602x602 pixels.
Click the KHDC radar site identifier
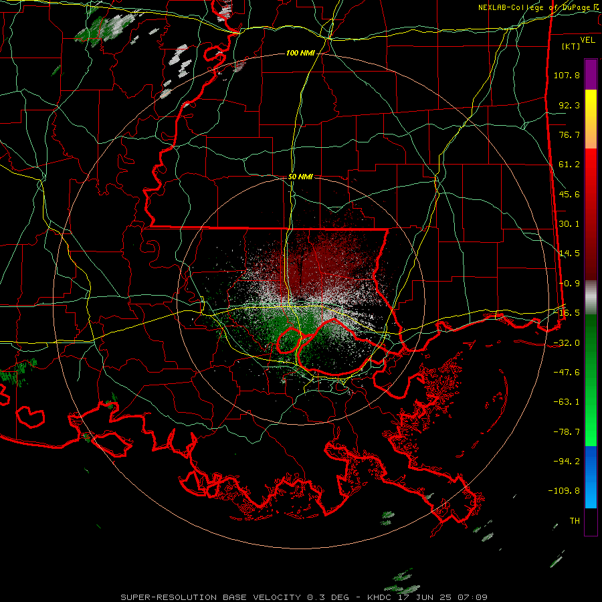(380, 597)
